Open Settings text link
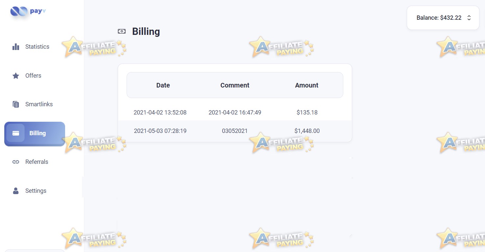The height and width of the screenshot is (252, 485). 36,191
